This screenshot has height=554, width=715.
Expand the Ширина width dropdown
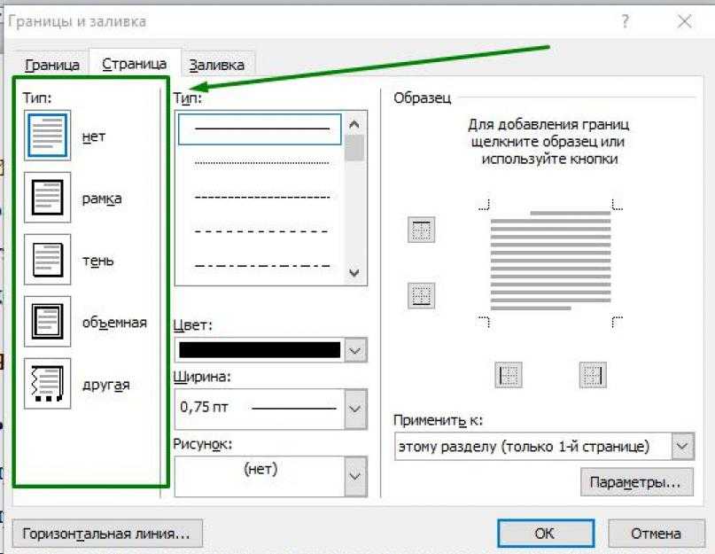355,409
